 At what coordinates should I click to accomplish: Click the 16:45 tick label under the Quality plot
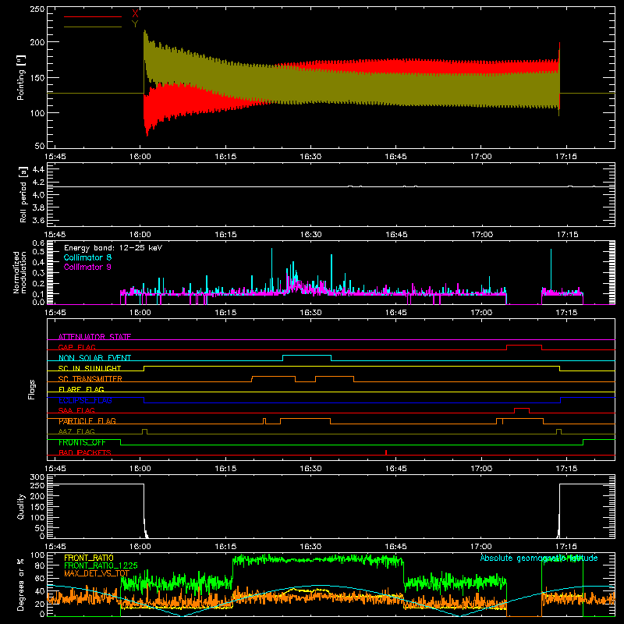[x=396, y=547]
